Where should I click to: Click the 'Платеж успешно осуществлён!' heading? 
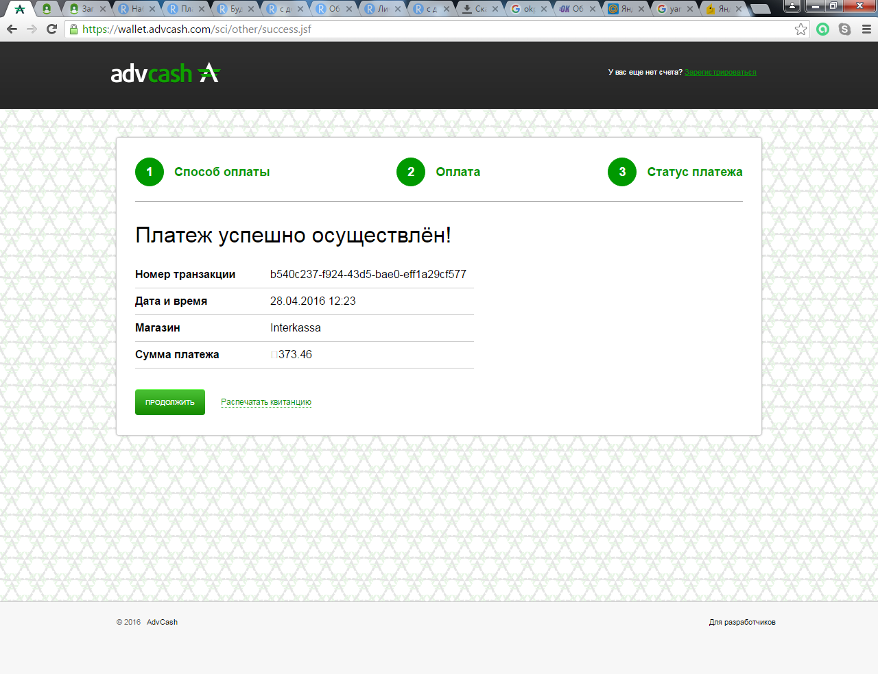(x=294, y=235)
